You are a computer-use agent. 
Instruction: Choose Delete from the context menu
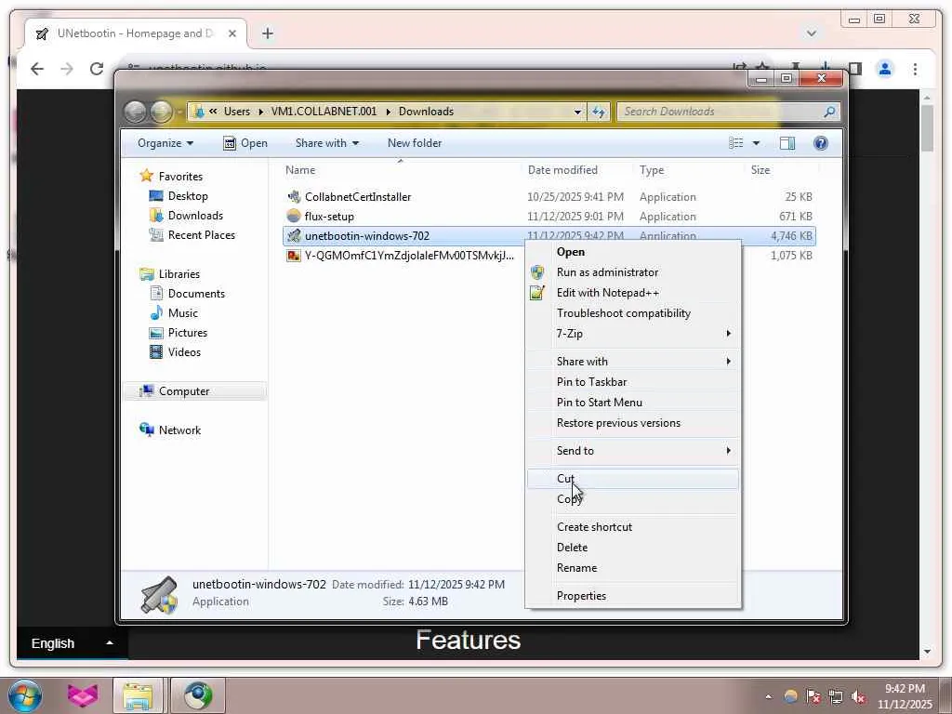(x=634, y=548)
